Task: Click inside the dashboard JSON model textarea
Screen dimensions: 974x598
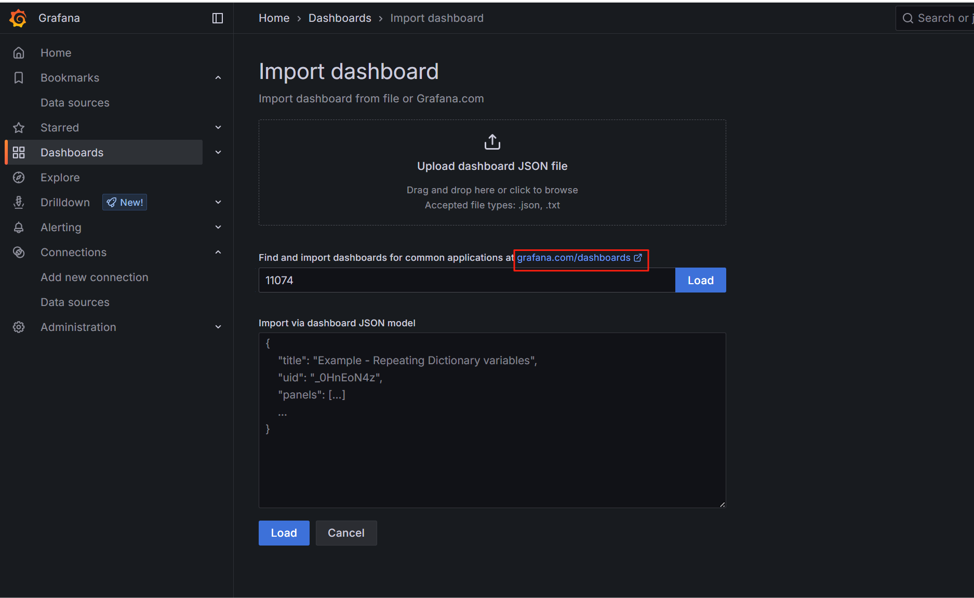Action: [492, 420]
